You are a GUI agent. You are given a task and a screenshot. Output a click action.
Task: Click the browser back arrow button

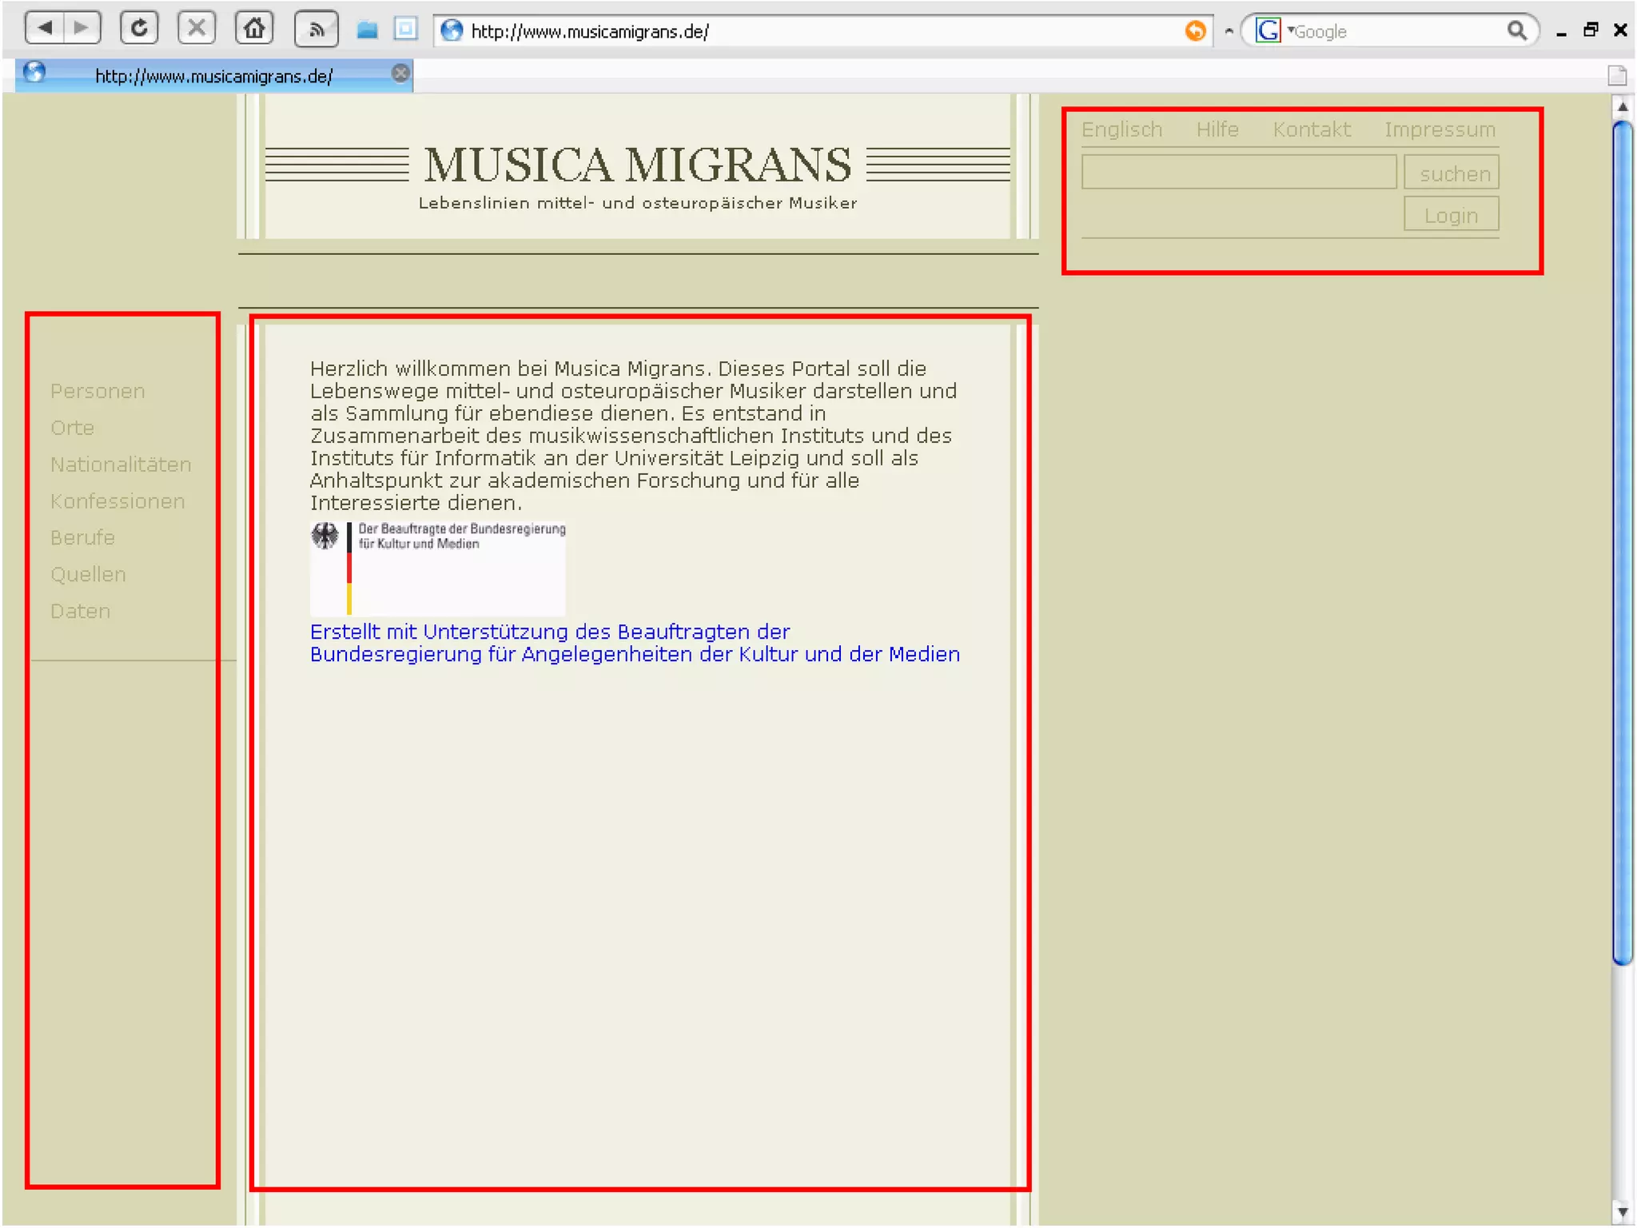click(x=45, y=29)
